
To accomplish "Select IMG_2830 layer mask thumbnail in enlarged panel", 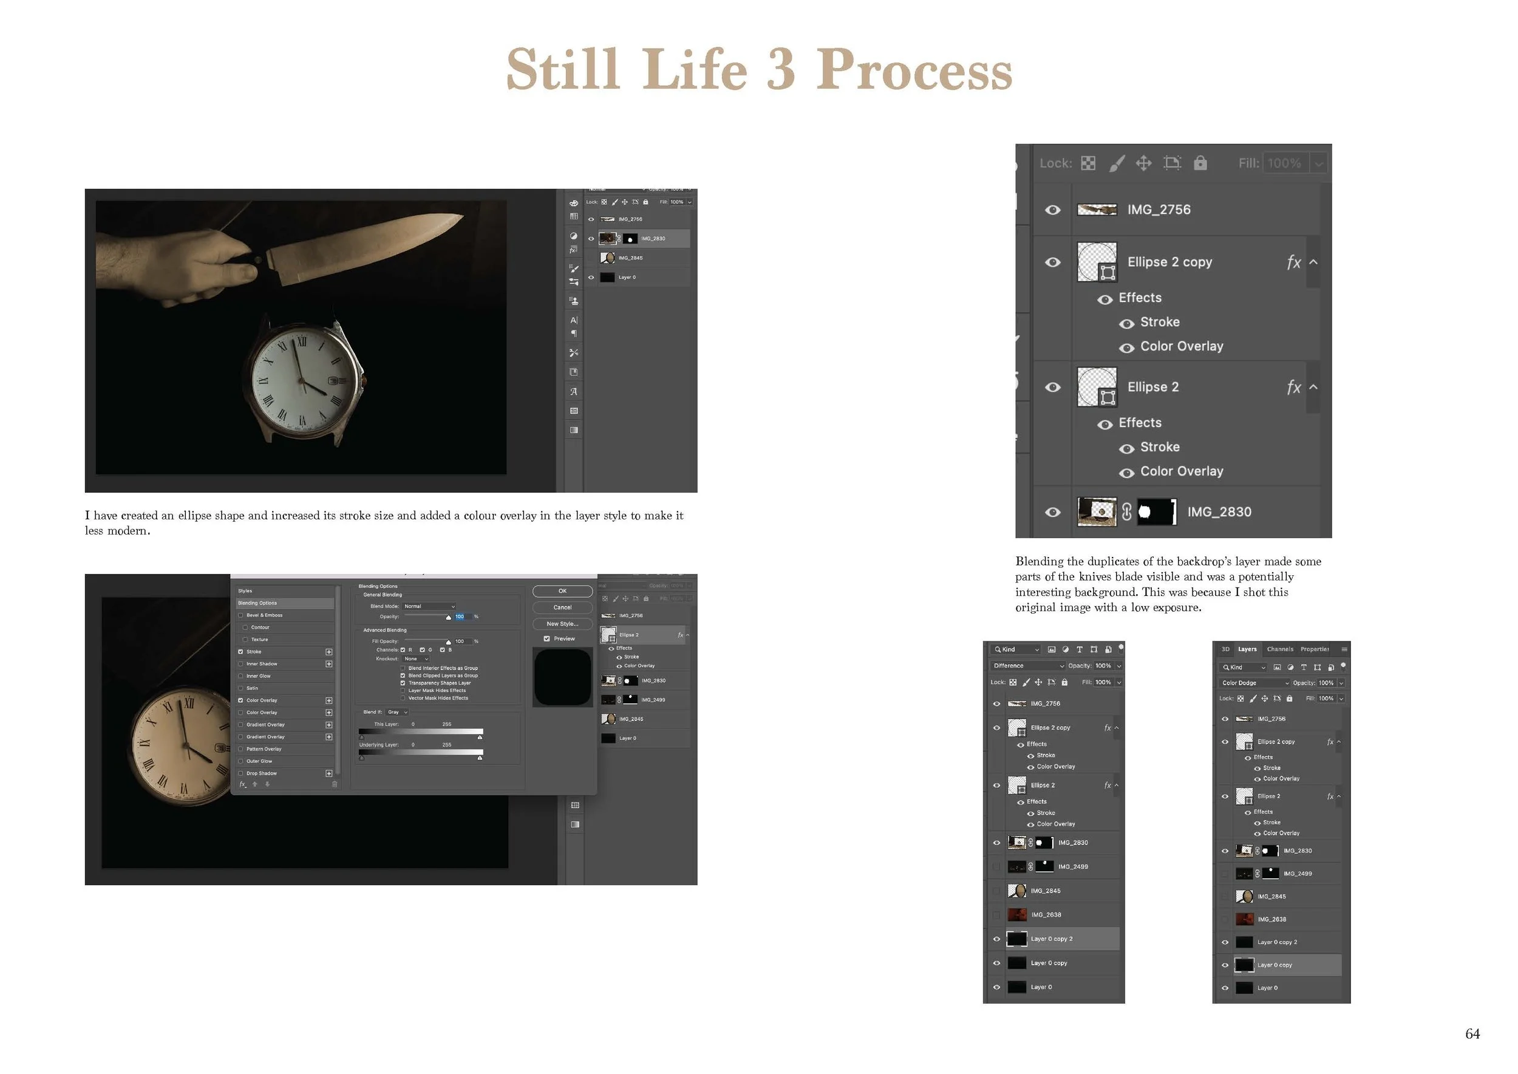I will click(x=1156, y=512).
